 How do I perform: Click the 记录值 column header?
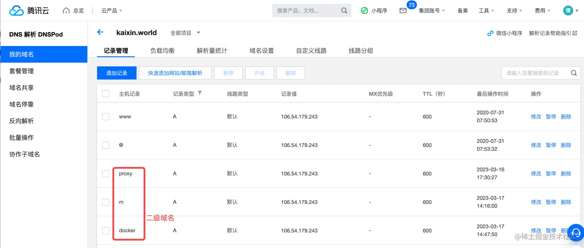pos(289,94)
